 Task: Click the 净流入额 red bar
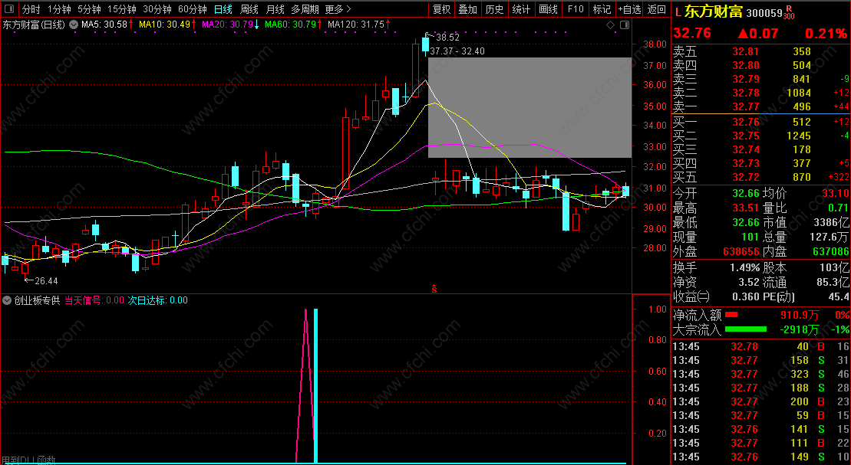click(731, 315)
